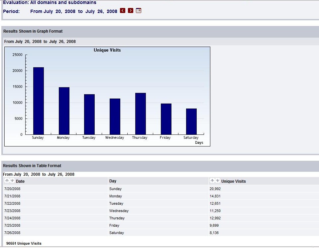Click the 12,651 unique visits value
The image size is (319, 248).
[x=215, y=203]
